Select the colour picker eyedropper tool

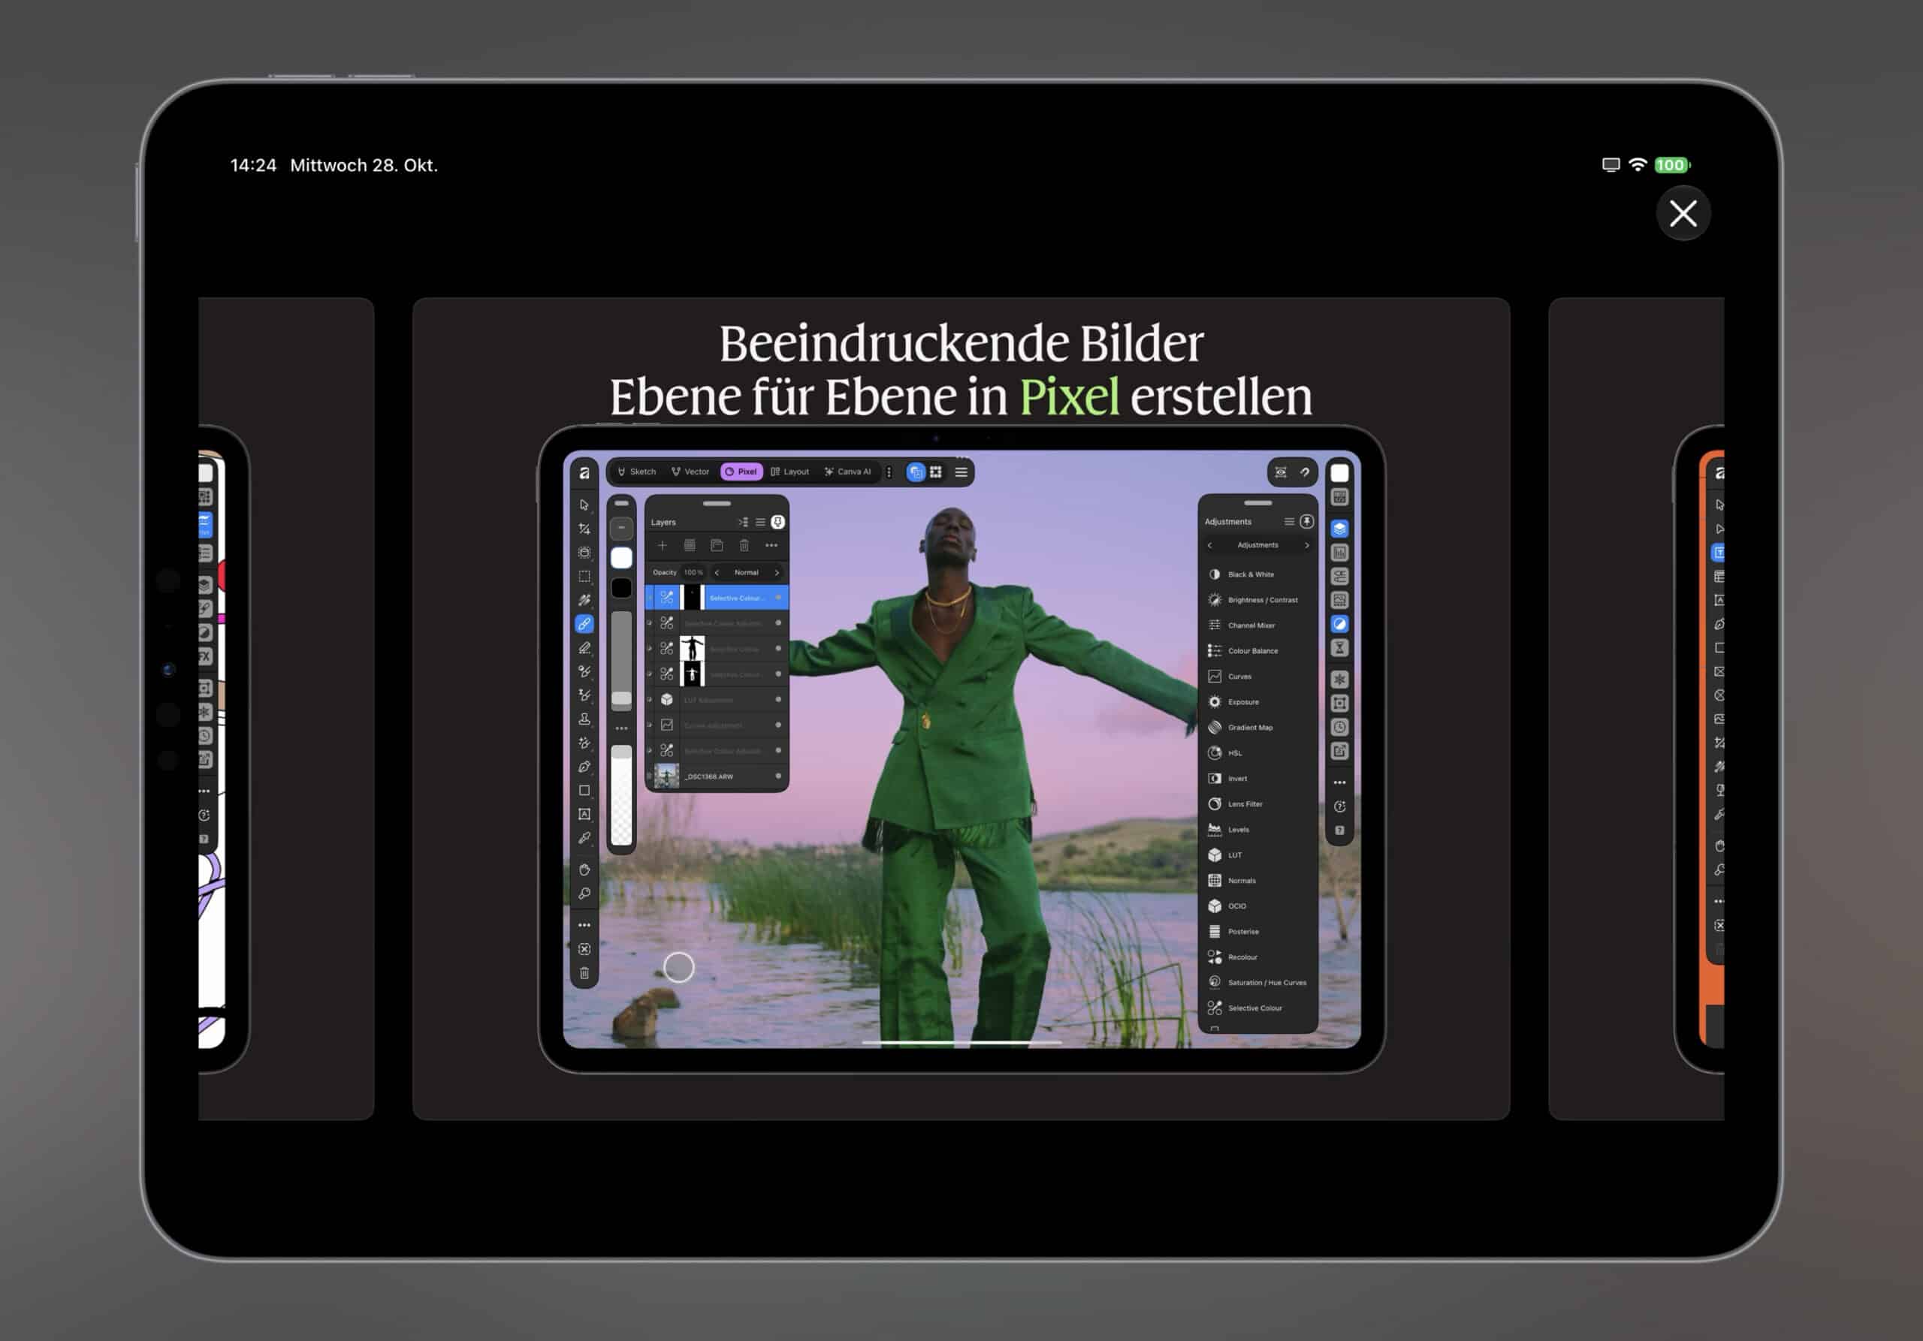pos(584,838)
